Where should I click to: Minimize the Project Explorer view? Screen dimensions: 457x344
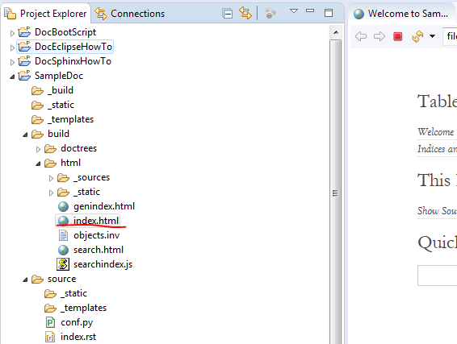tap(310, 11)
